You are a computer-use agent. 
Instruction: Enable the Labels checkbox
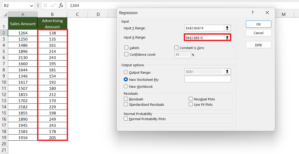pyautogui.click(x=126, y=47)
